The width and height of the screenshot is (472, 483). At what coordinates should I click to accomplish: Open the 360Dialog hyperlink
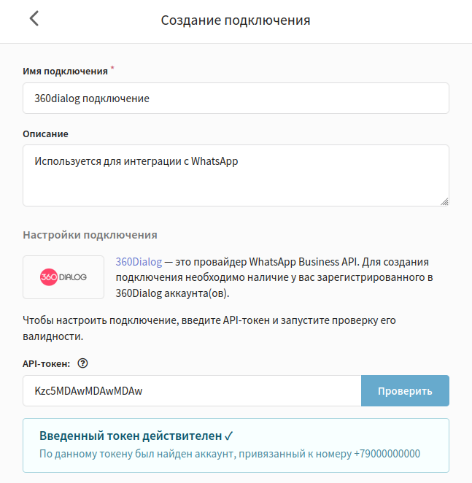pos(139,261)
